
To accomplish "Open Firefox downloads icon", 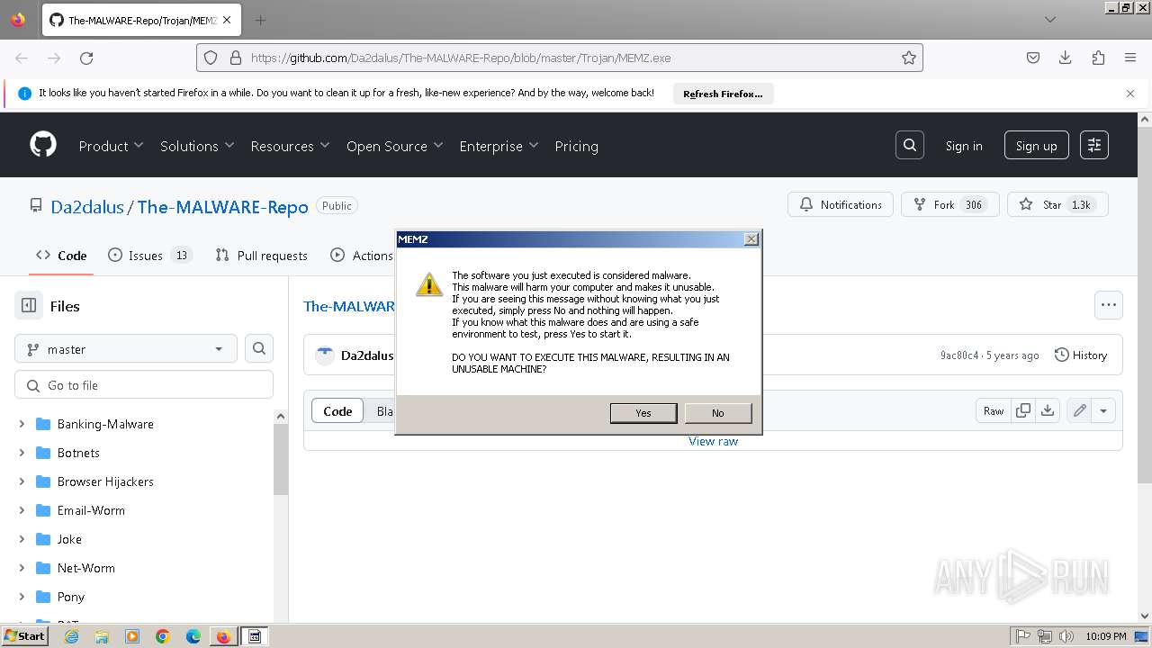I will (x=1066, y=58).
